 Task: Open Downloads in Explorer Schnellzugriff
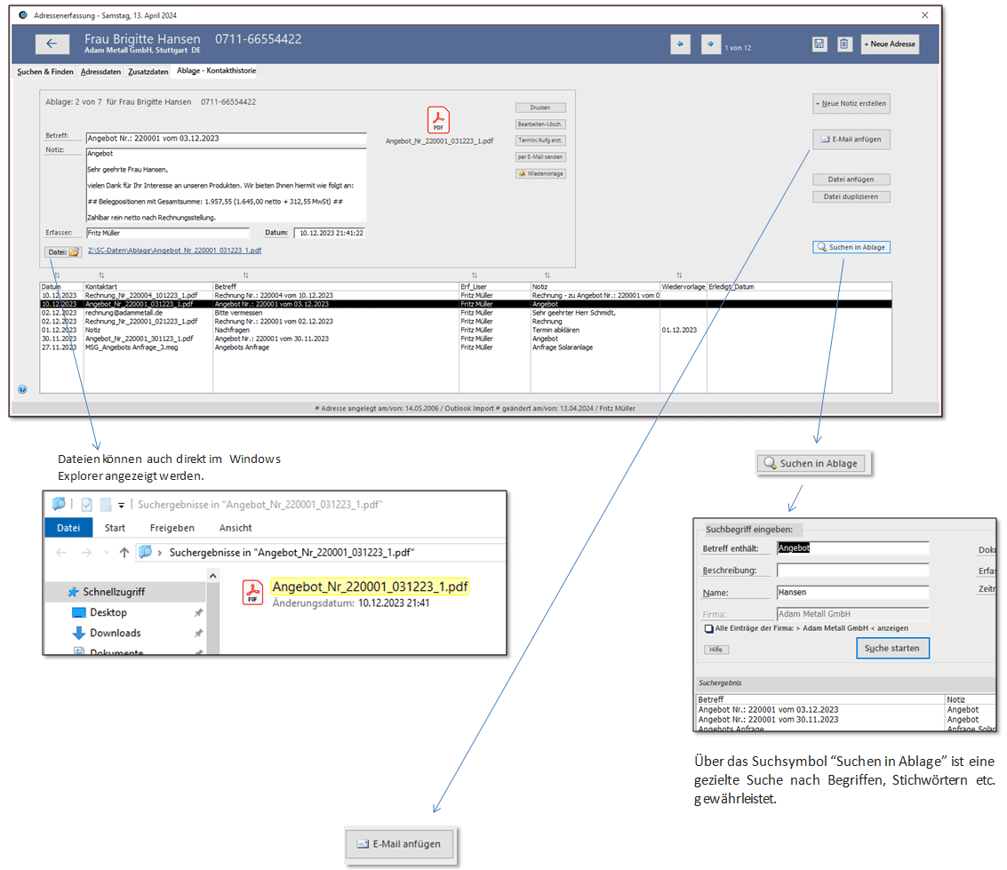click(x=115, y=633)
